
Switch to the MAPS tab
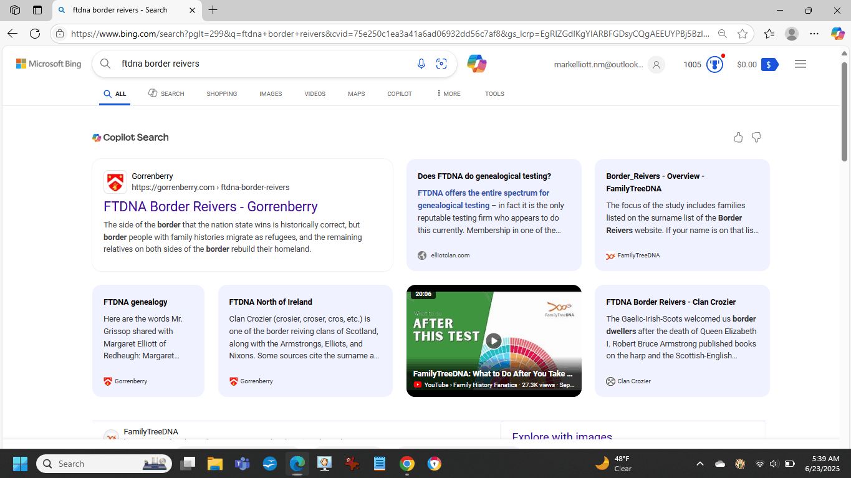(x=357, y=93)
